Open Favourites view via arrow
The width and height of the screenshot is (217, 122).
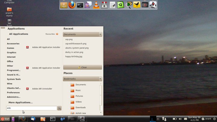pyautogui.click(x=57, y=34)
